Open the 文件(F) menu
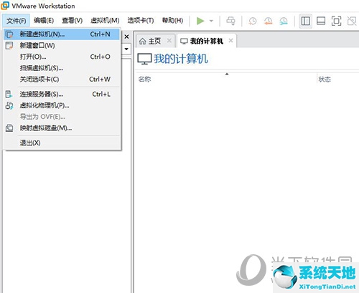 (x=16, y=21)
